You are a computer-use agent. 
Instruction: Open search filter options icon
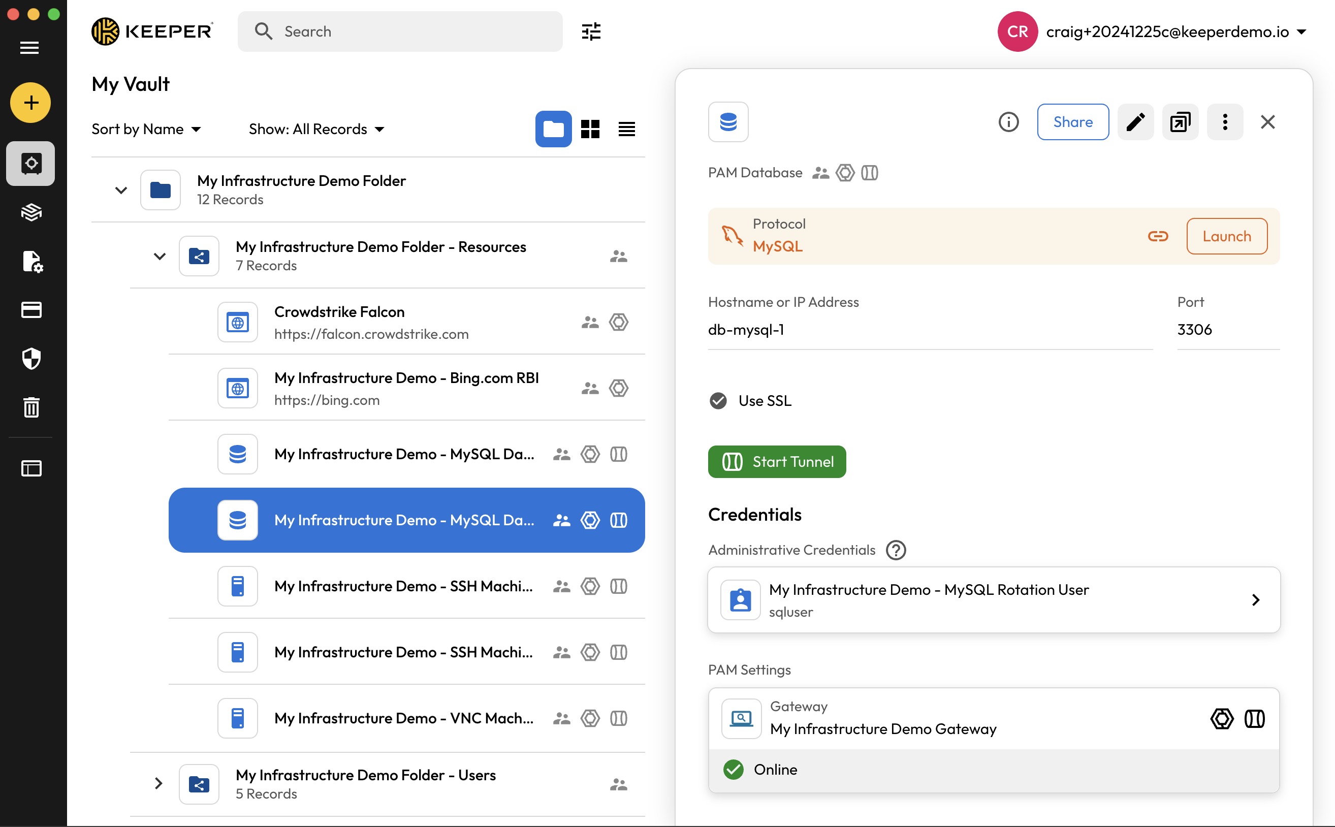pos(591,31)
